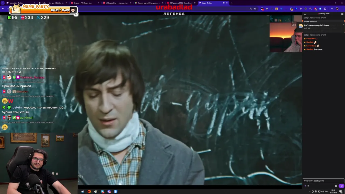Open the extension with orange 12 badge
The height and width of the screenshot is (194, 345).
[x=291, y=9]
